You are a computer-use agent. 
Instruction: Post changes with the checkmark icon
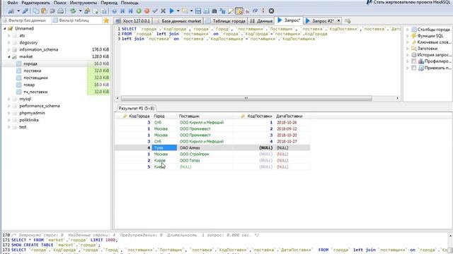(x=155, y=11)
